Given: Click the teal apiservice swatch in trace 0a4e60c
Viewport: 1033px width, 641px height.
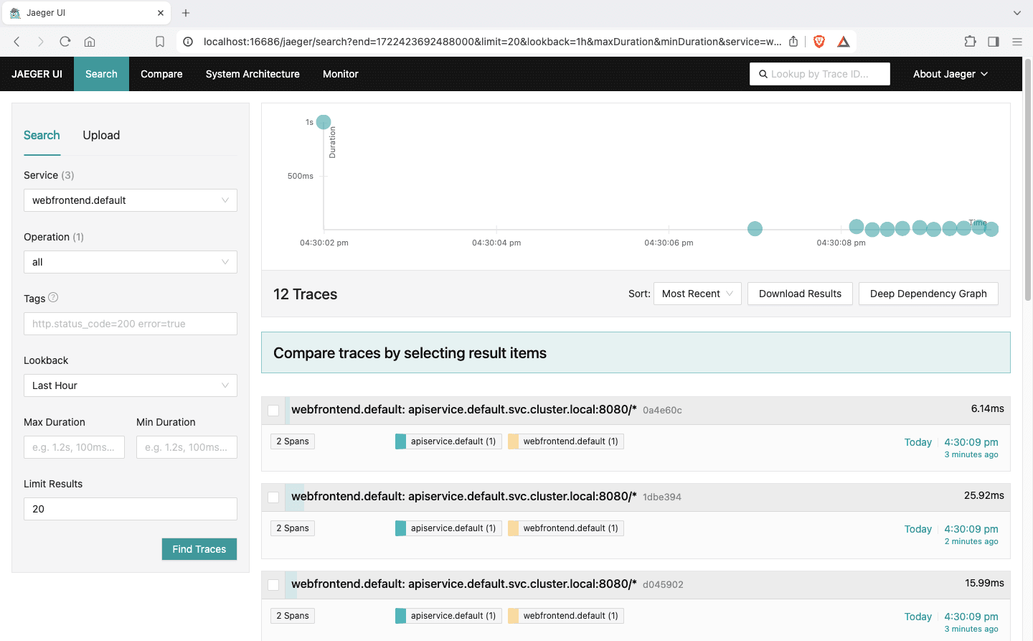Looking at the screenshot, I should coord(401,441).
